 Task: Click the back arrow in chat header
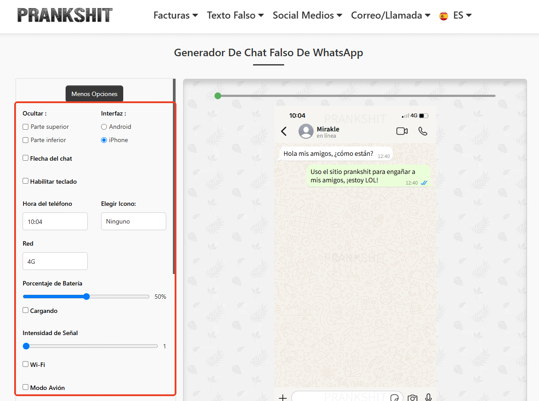(x=284, y=131)
